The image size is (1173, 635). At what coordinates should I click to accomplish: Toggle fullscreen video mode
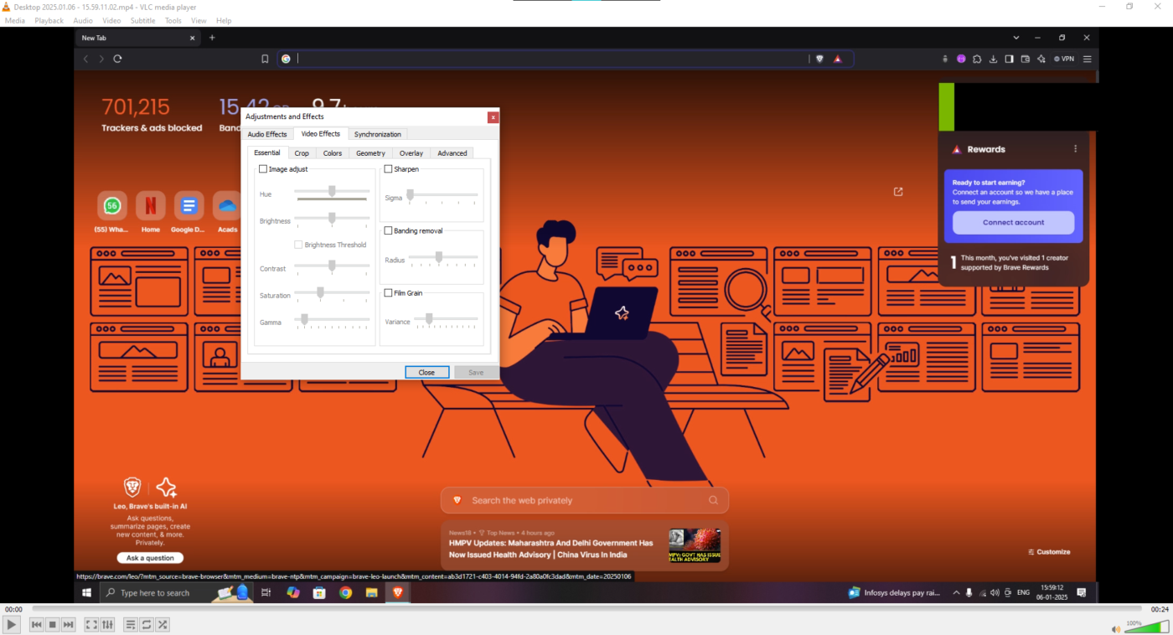pyautogui.click(x=91, y=625)
